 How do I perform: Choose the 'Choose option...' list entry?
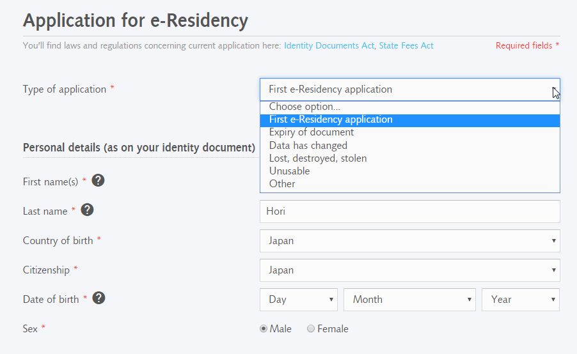pos(410,107)
